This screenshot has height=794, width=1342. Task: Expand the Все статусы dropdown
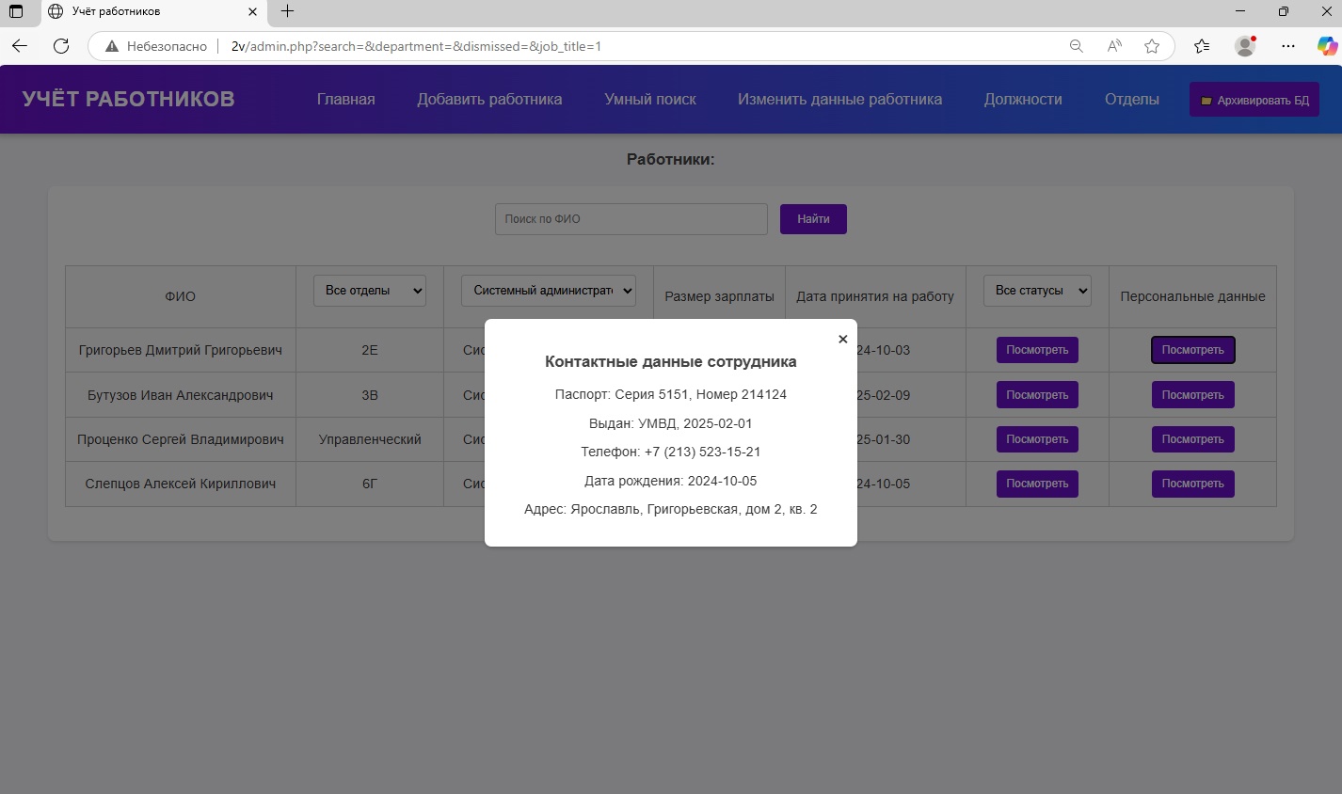pos(1037,291)
